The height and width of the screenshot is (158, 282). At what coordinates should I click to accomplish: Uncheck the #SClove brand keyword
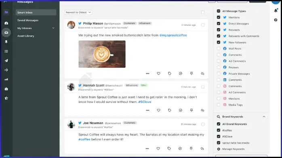[219, 137]
